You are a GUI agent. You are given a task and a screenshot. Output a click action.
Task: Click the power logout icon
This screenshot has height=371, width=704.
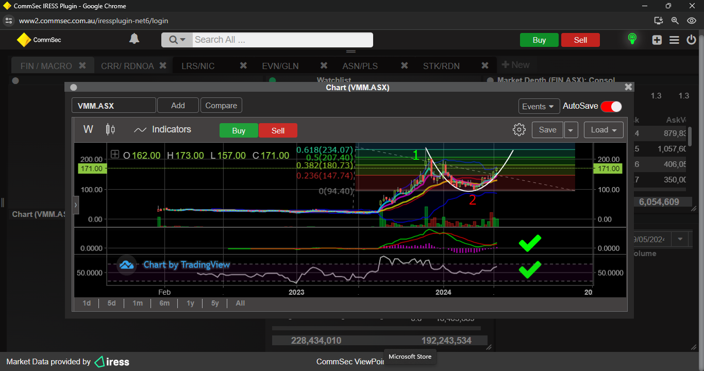[692, 40]
